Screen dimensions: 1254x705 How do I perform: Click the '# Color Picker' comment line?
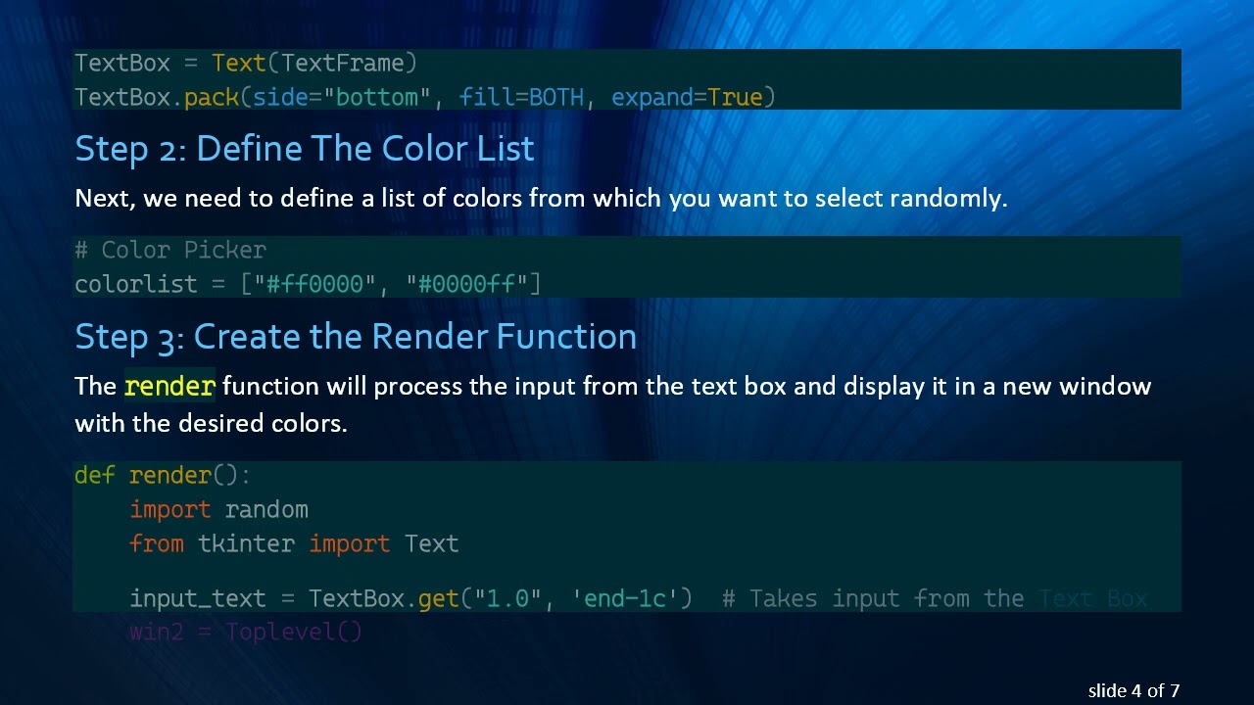[x=170, y=250]
